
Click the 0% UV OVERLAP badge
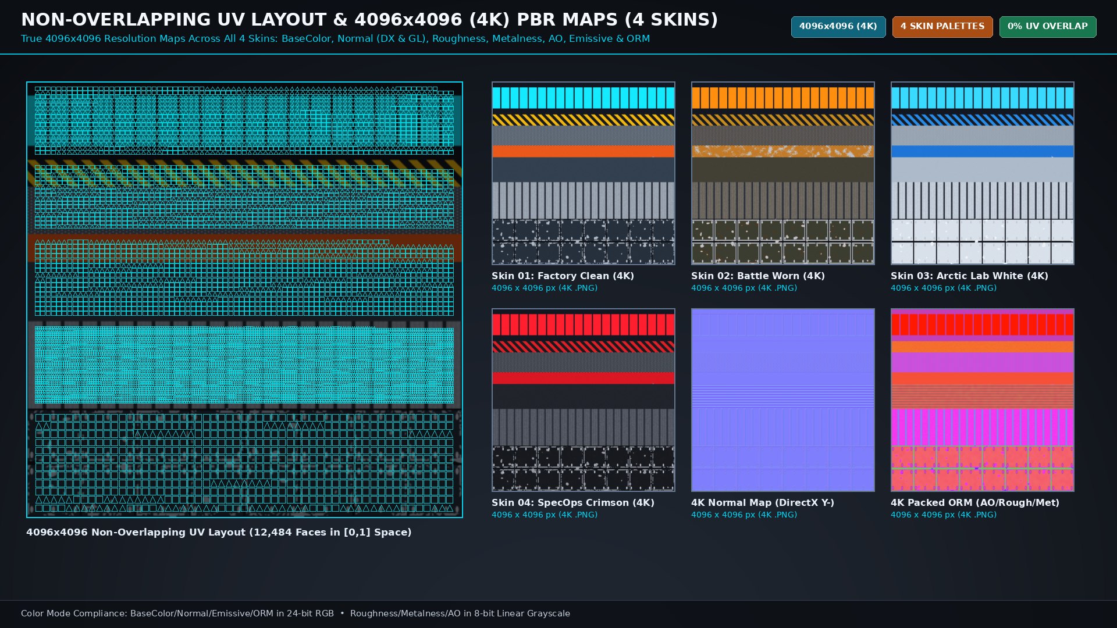tap(1048, 27)
